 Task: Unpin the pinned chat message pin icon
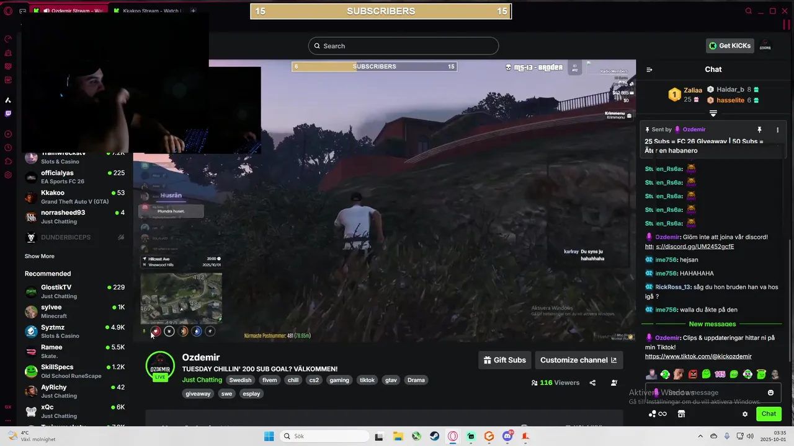click(759, 129)
